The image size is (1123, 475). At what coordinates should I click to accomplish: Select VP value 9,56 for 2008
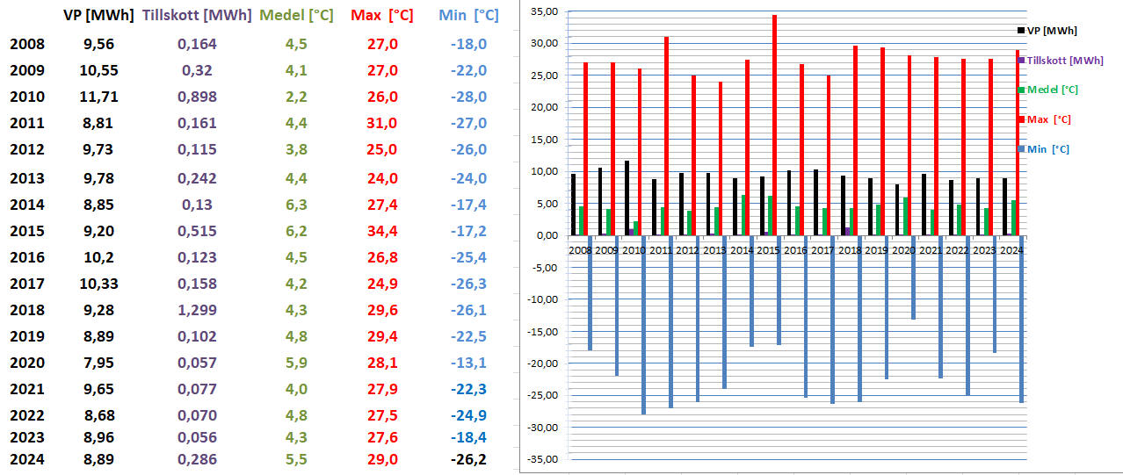pos(100,44)
